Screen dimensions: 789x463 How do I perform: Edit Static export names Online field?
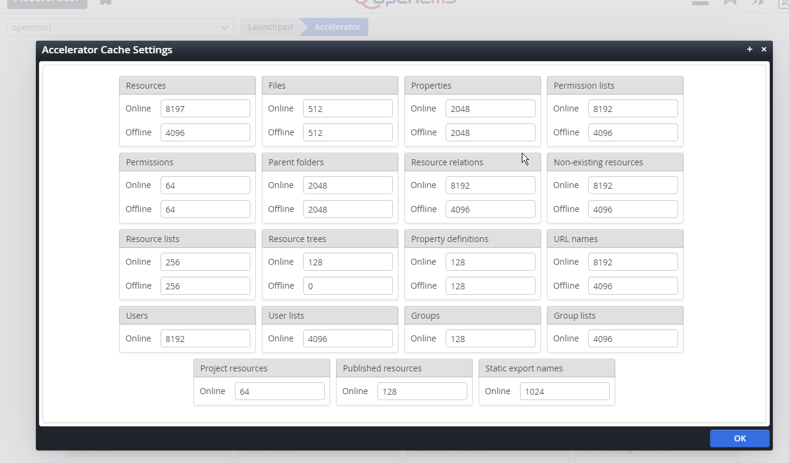(565, 391)
